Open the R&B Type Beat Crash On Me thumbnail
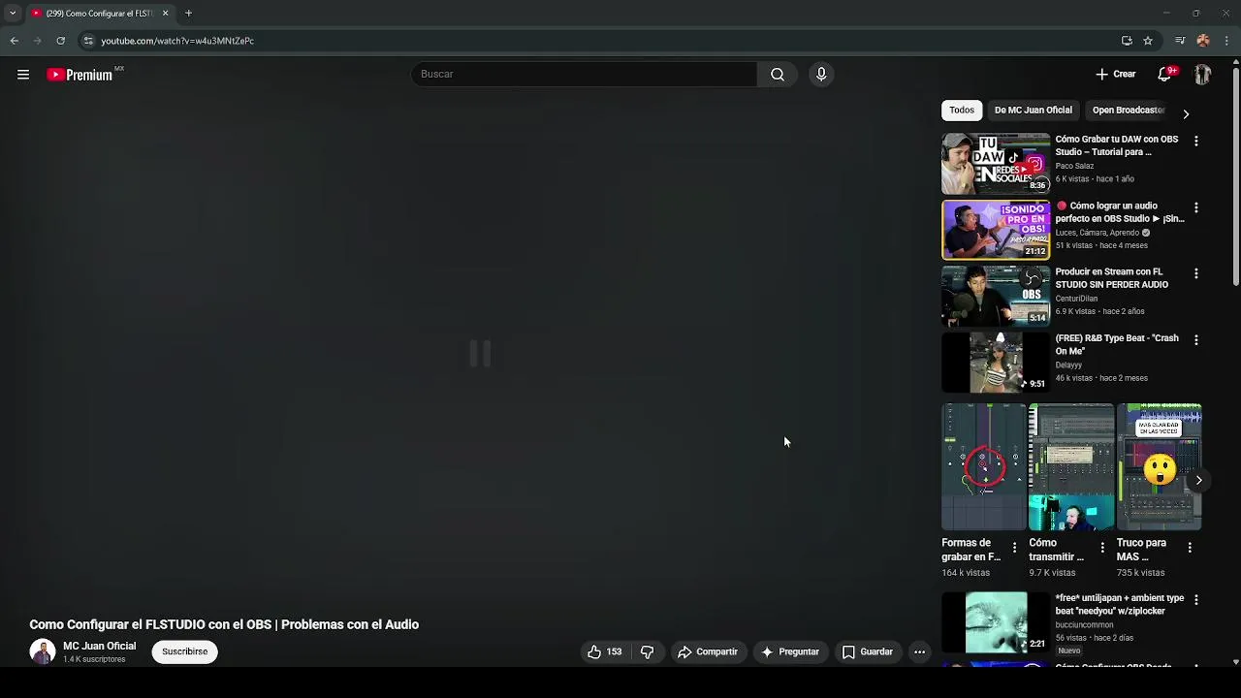 996,362
